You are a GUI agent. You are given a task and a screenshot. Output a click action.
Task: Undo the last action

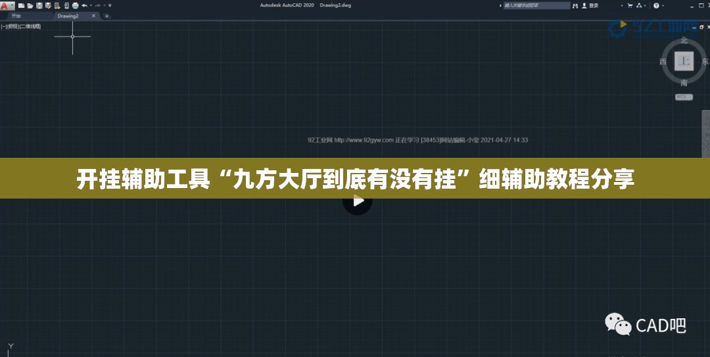pos(84,5)
